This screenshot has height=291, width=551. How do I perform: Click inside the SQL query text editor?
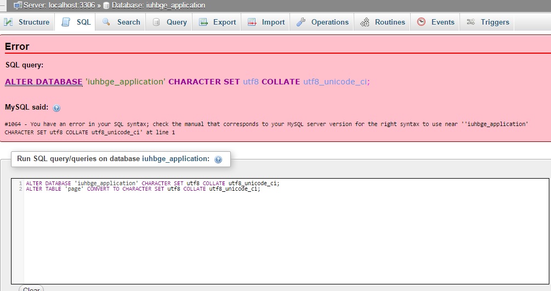click(x=280, y=231)
